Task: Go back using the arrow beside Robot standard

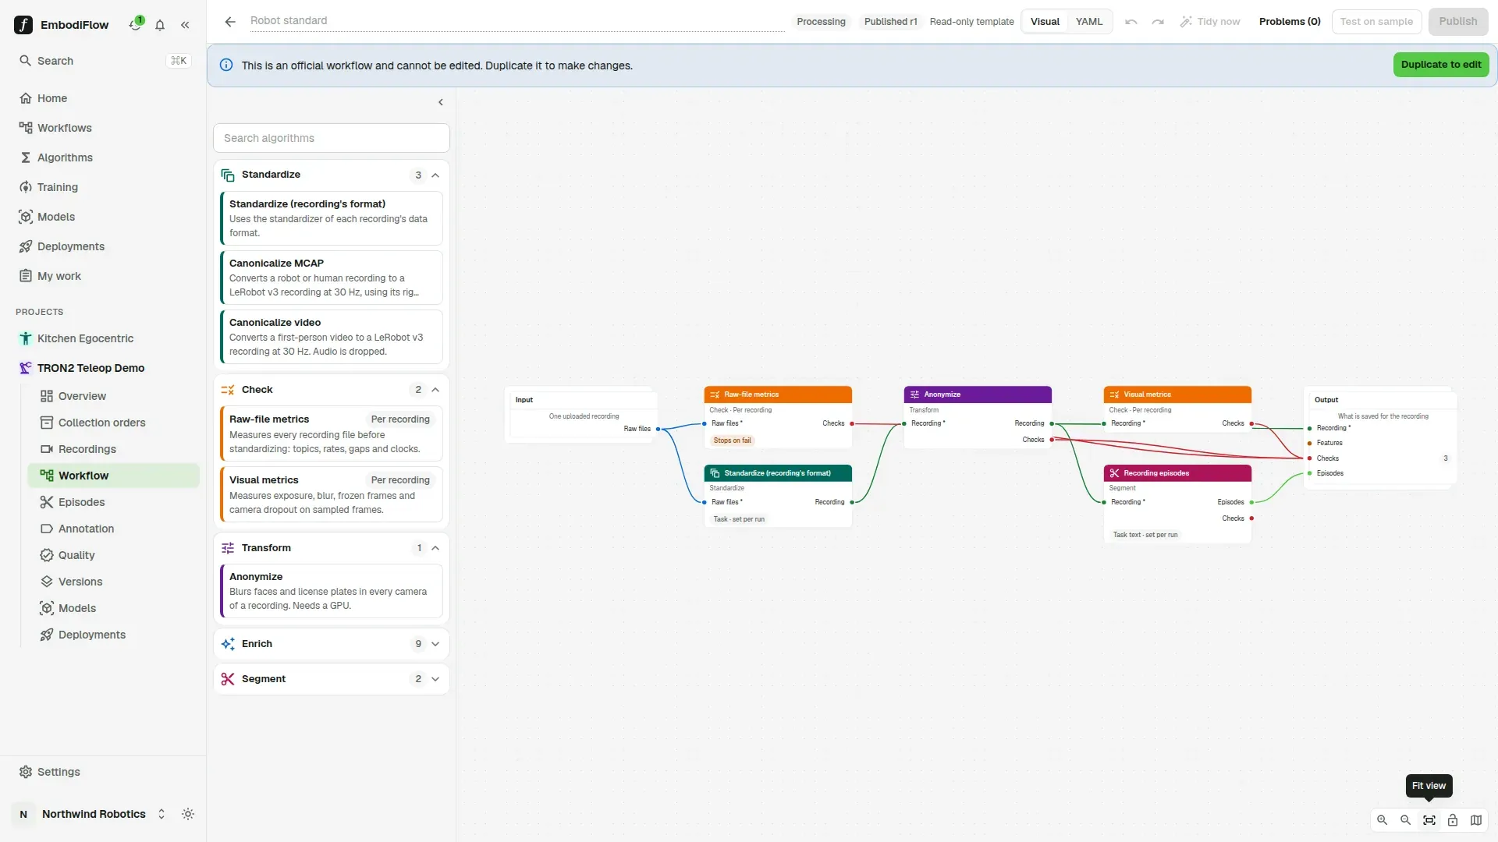Action: click(230, 22)
